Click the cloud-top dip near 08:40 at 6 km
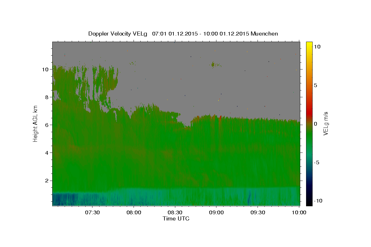Viewport: 371px width, 247px height. (187, 124)
